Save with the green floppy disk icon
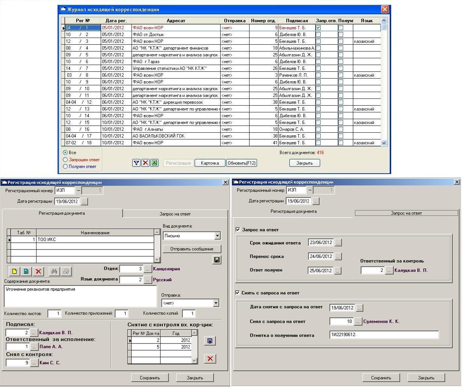The image size is (466, 392). click(217, 260)
